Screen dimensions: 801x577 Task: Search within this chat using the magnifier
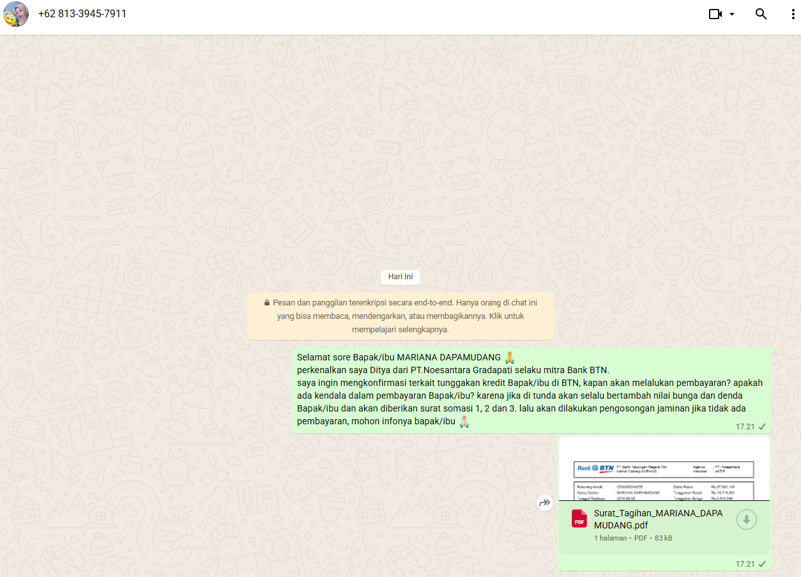coord(761,14)
